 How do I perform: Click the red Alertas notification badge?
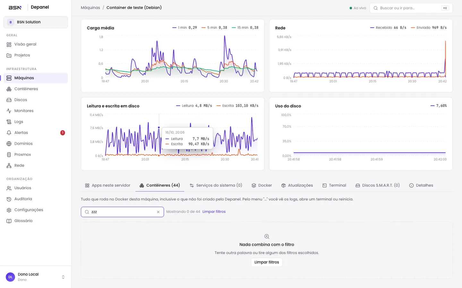tap(63, 133)
